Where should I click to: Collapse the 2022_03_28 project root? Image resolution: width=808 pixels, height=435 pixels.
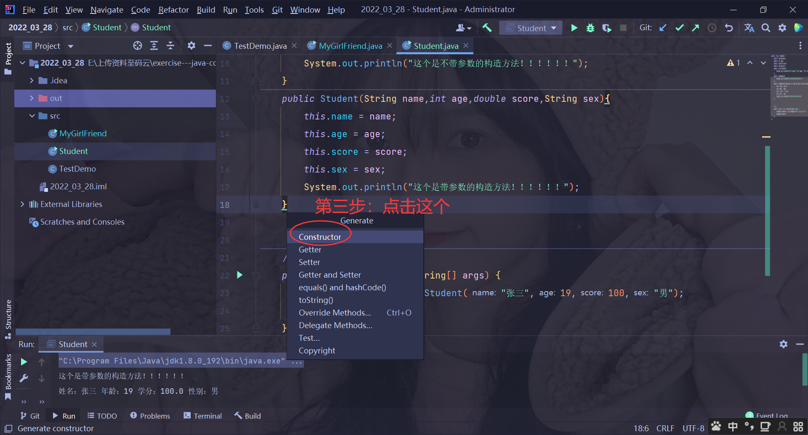[22, 63]
